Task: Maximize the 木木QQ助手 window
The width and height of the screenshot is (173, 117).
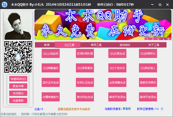Action: pyautogui.click(x=160, y=5)
